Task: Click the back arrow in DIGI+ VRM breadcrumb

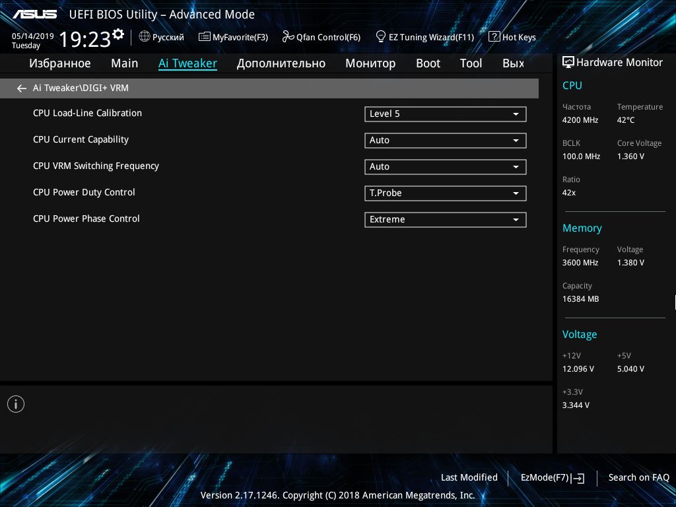Action: [x=22, y=88]
